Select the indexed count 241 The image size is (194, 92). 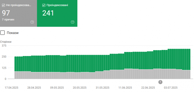click(x=48, y=13)
